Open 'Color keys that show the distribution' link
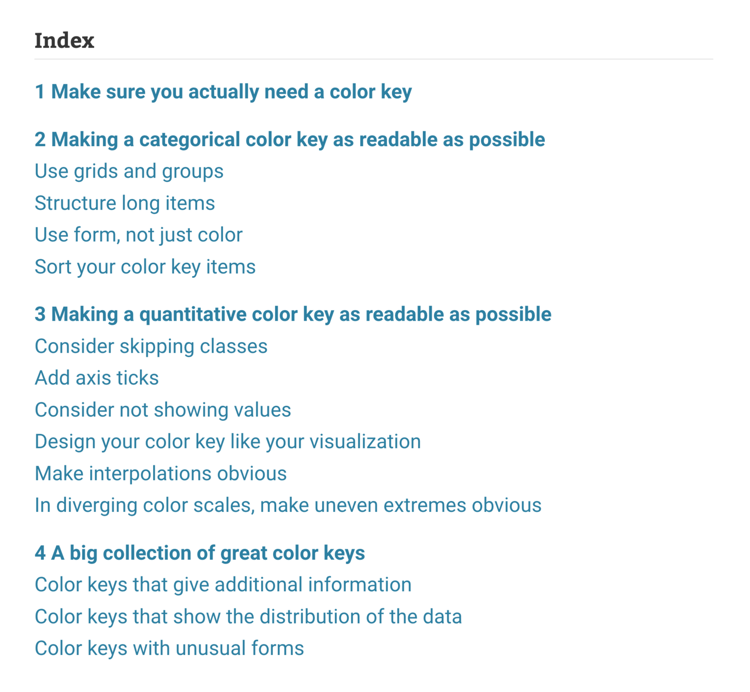The height and width of the screenshot is (692, 750). [x=248, y=616]
